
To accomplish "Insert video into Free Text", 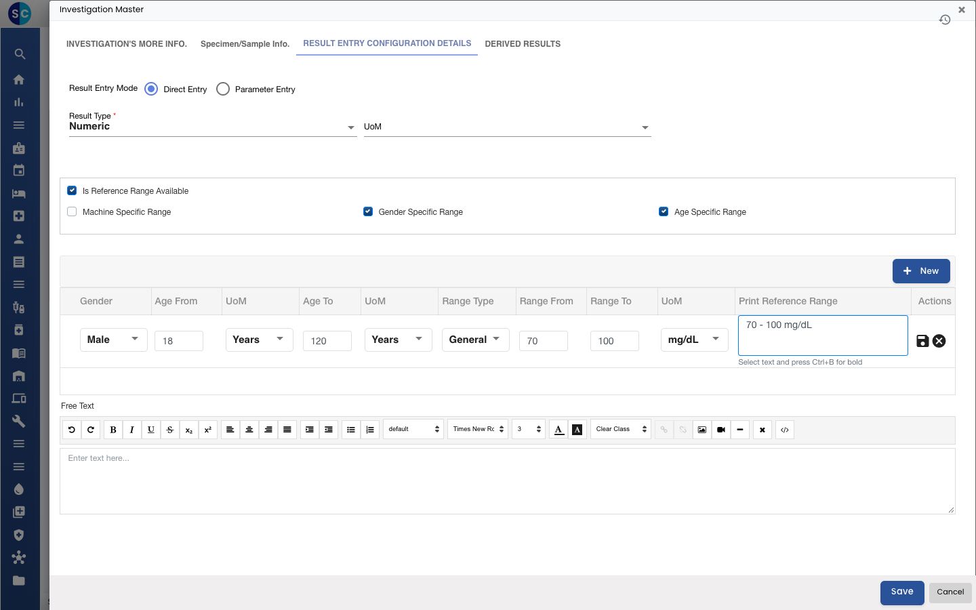I will coord(721,430).
